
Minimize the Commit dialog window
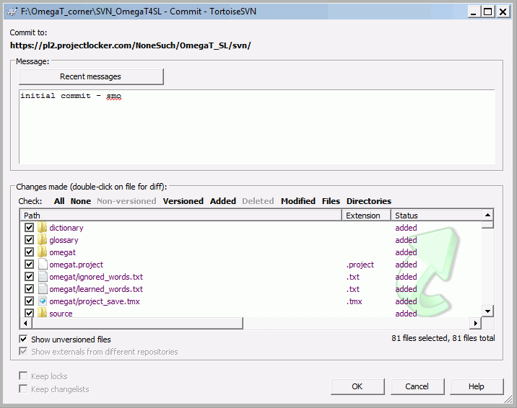pyautogui.click(x=474, y=12)
